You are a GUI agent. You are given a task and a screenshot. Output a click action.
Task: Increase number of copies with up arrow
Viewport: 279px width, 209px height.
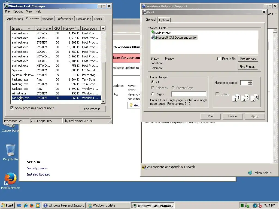point(250,82)
